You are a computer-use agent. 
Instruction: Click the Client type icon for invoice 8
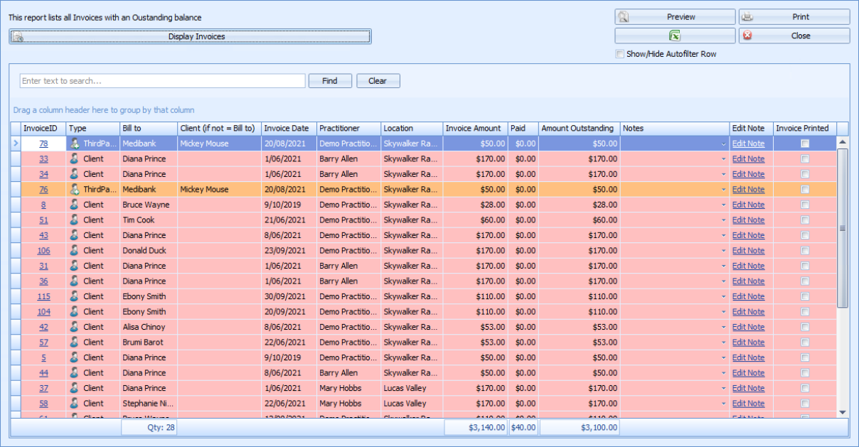[x=74, y=205]
